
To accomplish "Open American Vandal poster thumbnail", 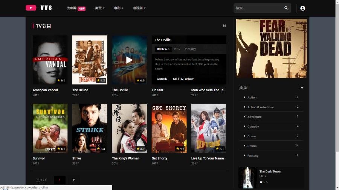I will coord(50,60).
